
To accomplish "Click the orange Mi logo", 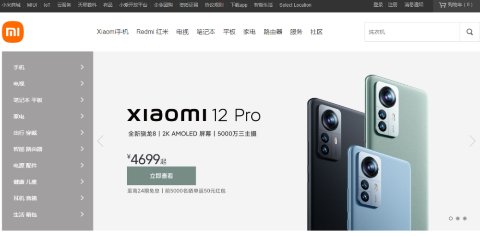I will (x=13, y=32).
